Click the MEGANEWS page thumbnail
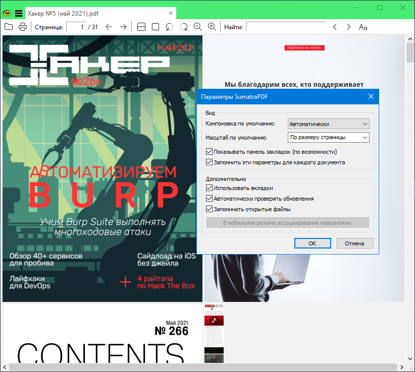 click(x=214, y=333)
